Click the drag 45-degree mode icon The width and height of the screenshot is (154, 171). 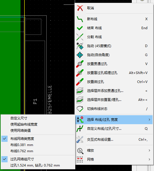(80, 46)
